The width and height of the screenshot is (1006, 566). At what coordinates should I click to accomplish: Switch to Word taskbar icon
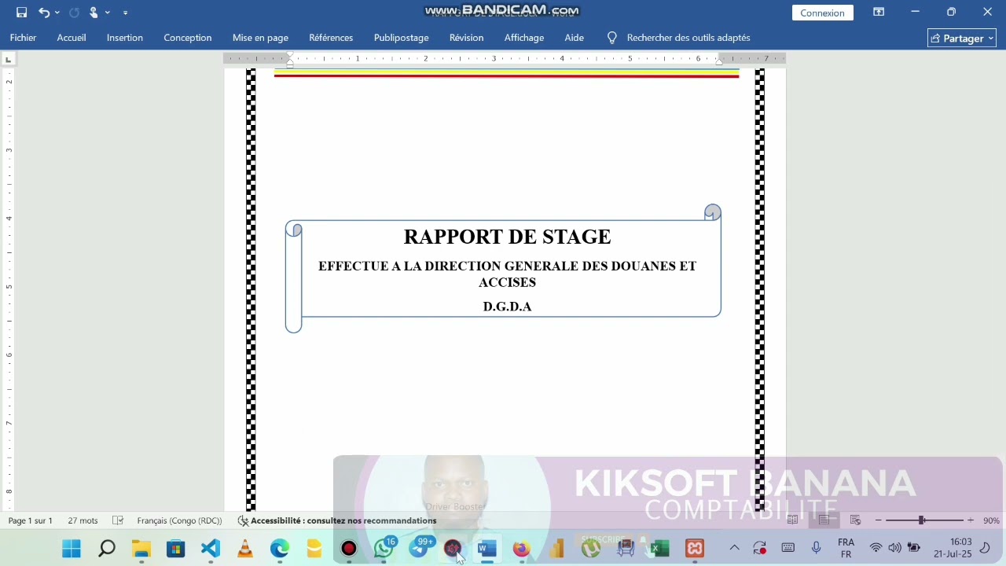pyautogui.click(x=487, y=548)
